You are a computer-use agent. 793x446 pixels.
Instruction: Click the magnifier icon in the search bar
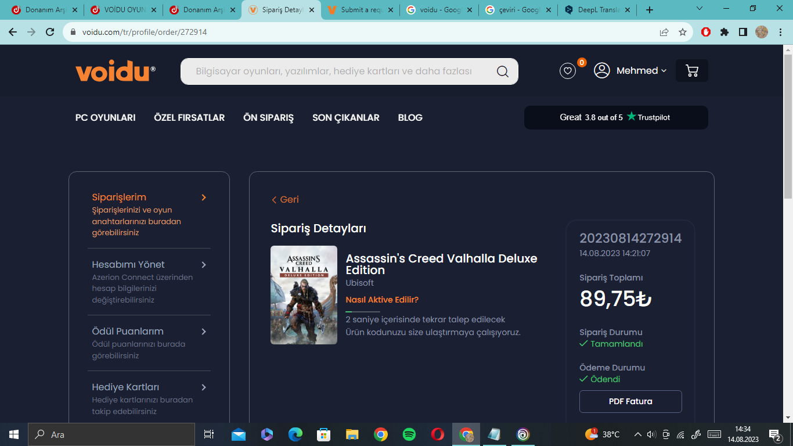(x=503, y=71)
